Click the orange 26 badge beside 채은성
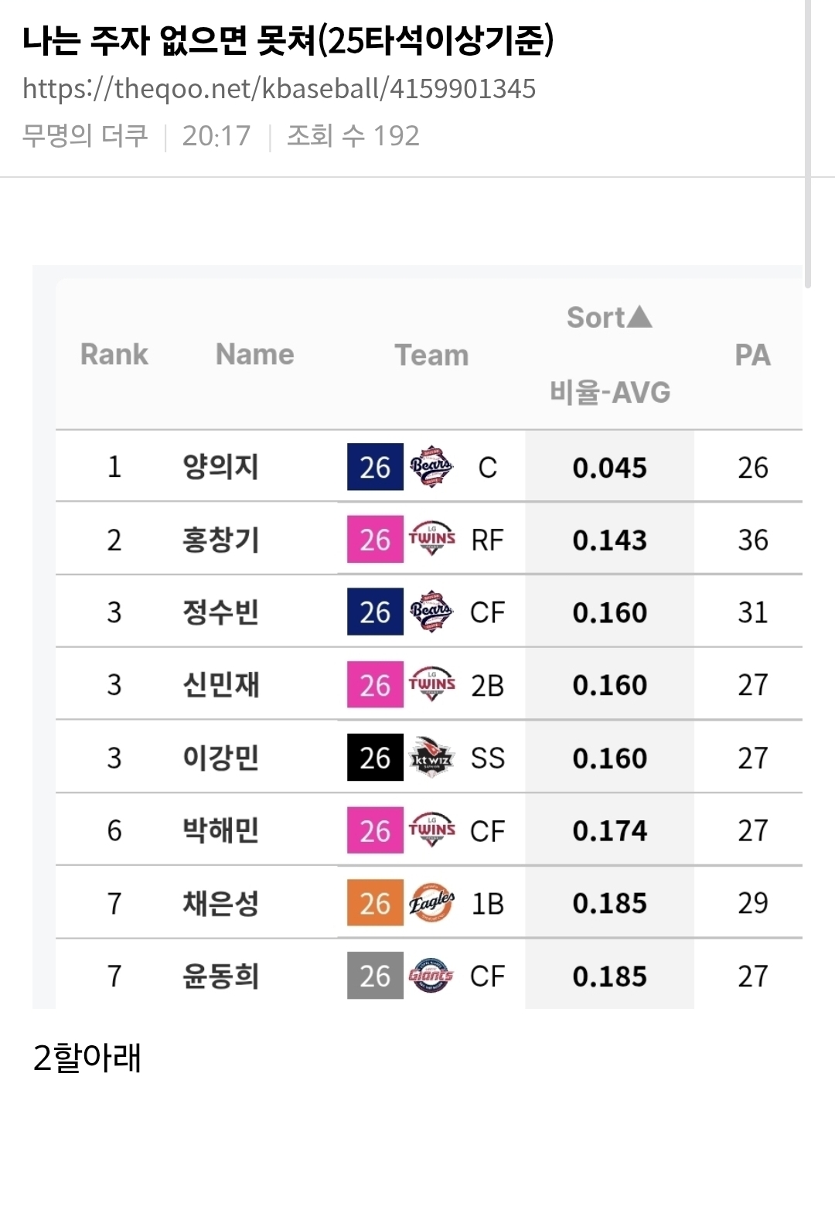Screen dimensions: 835x1220 point(375,903)
